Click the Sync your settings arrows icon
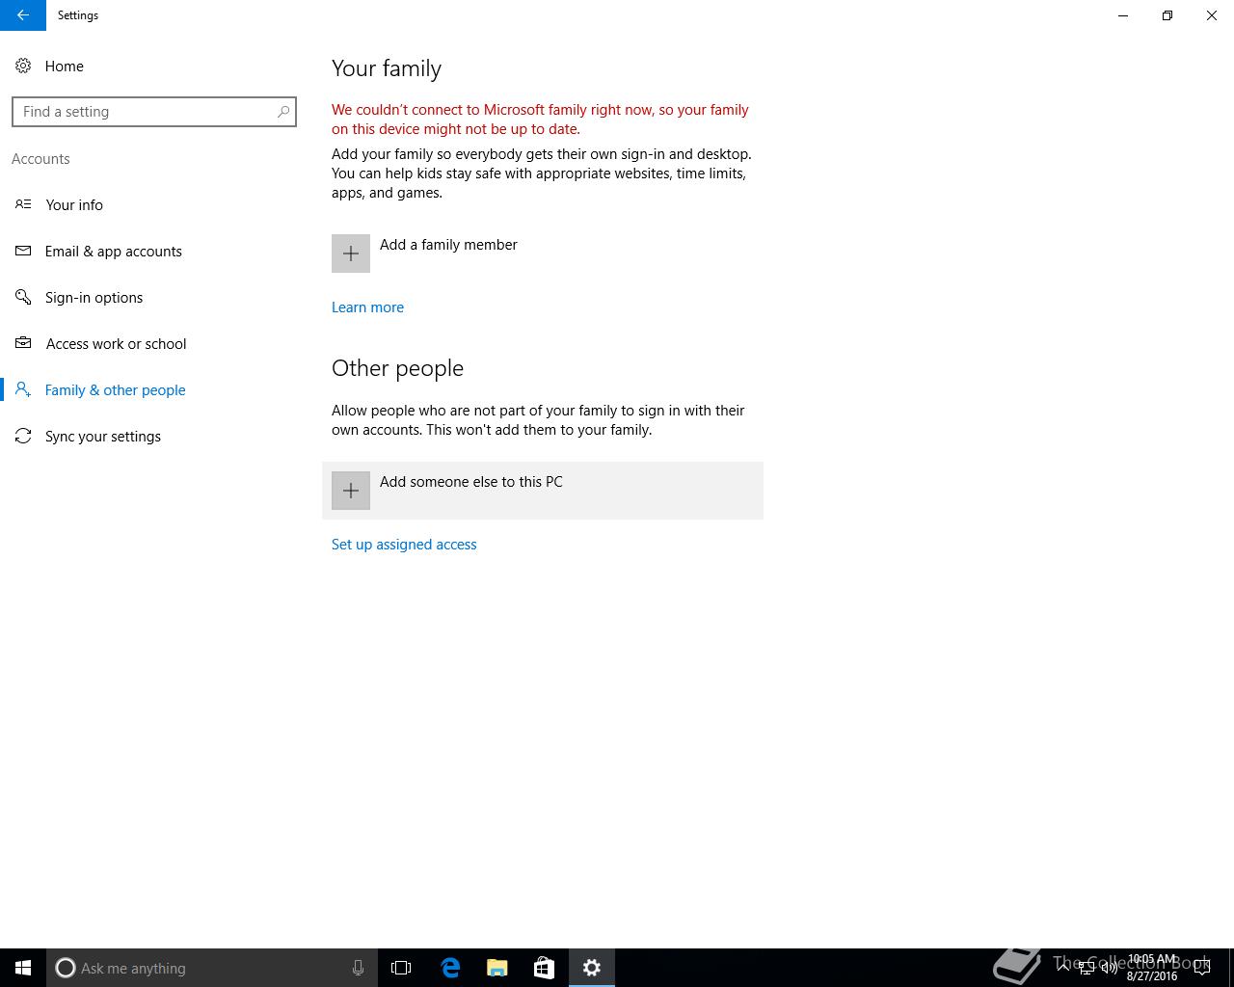 [23, 436]
